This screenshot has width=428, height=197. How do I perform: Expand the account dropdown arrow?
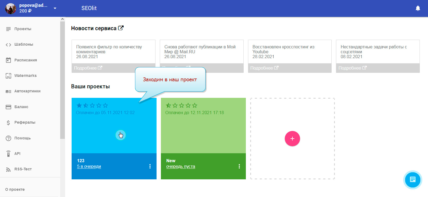pos(55,8)
